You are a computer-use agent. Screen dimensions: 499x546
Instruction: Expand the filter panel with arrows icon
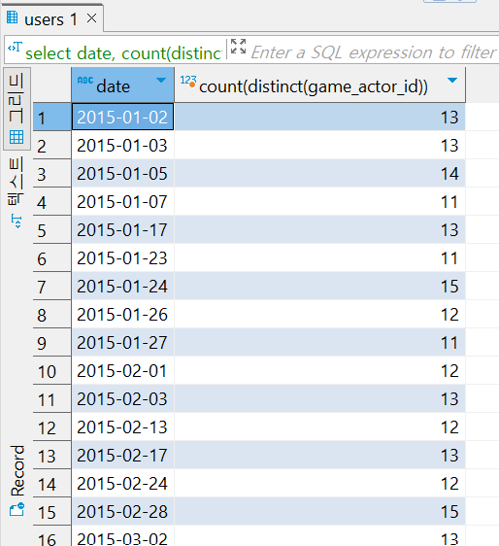tap(239, 47)
